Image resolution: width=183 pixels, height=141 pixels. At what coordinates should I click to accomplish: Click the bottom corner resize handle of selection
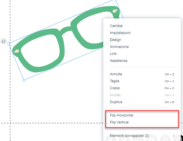pyautogui.click(x=24, y=80)
